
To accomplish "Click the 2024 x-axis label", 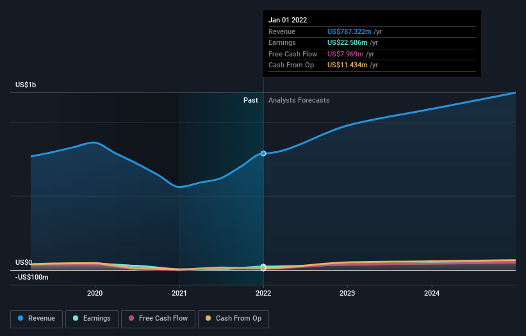I will pos(432,293).
